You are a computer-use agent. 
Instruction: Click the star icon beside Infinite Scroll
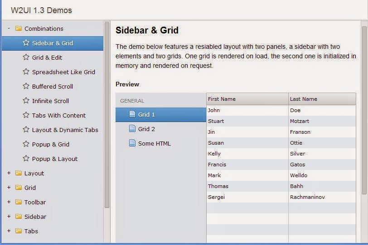click(x=26, y=101)
